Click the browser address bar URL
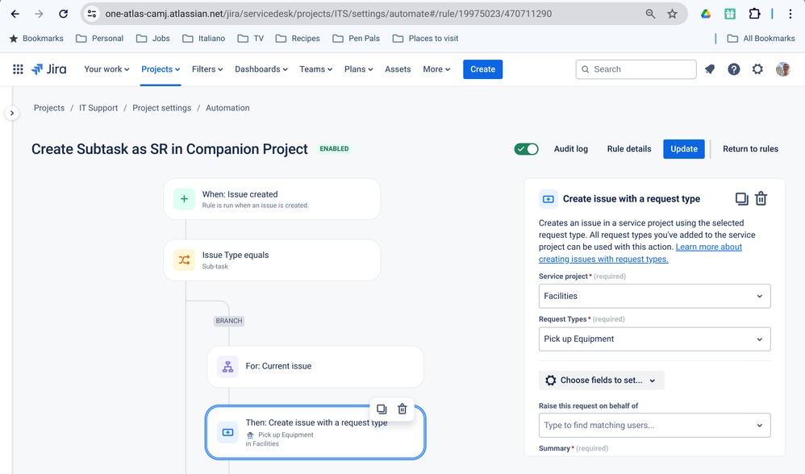Image resolution: width=805 pixels, height=474 pixels. tap(328, 14)
